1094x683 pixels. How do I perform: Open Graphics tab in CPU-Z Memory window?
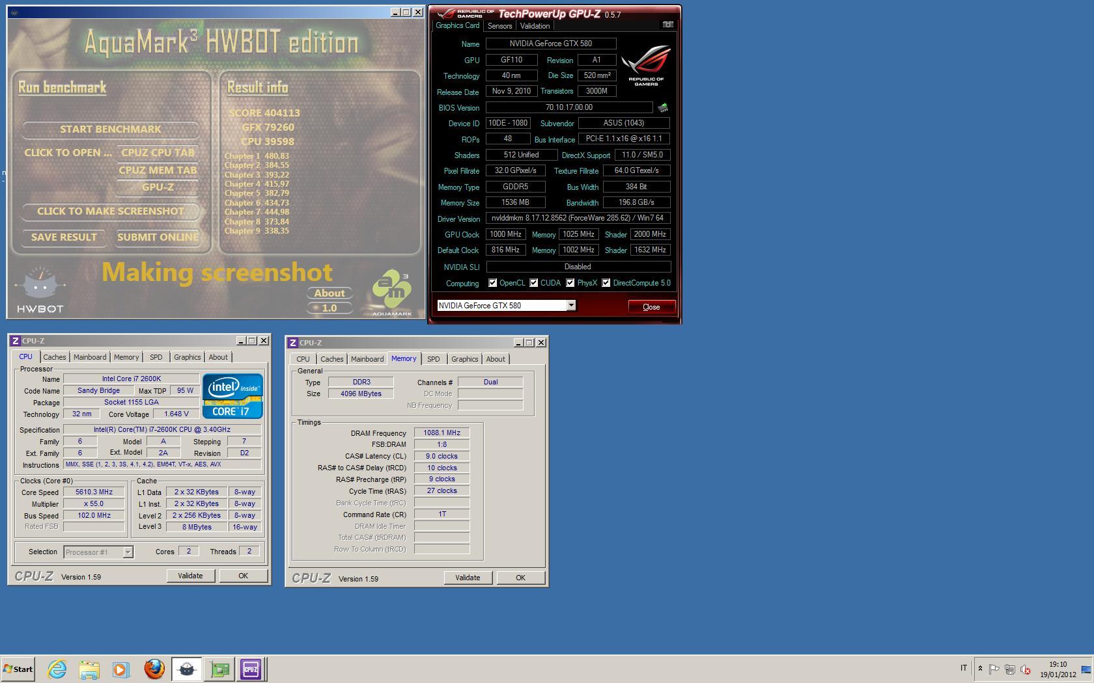click(x=465, y=359)
